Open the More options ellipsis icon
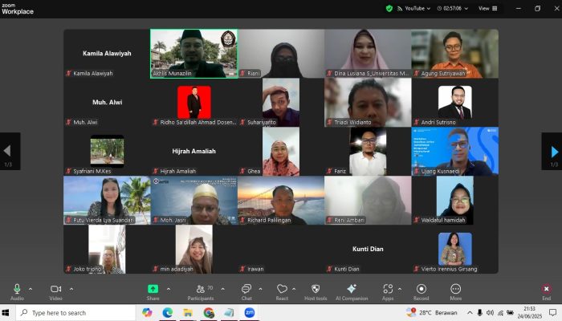 click(455, 289)
